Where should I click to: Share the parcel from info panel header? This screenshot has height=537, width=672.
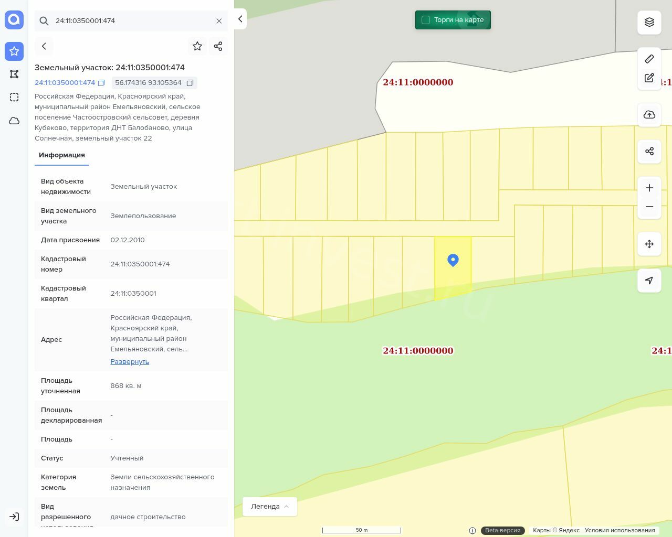click(x=218, y=46)
